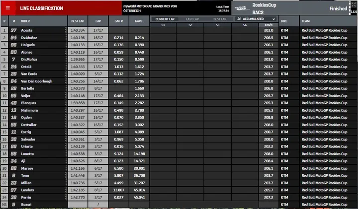Click the Team column header
The width and height of the screenshot is (358, 209).
(305, 21)
